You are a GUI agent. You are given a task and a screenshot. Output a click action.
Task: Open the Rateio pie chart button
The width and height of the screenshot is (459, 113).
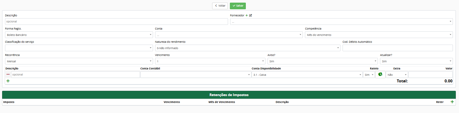point(380,74)
